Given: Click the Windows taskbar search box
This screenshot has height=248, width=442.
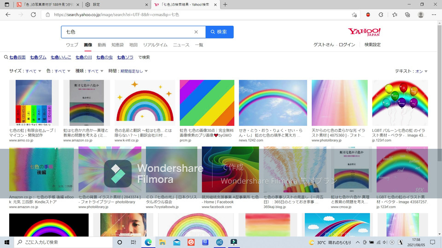Looking at the screenshot, I should pyautogui.click(x=63, y=242).
